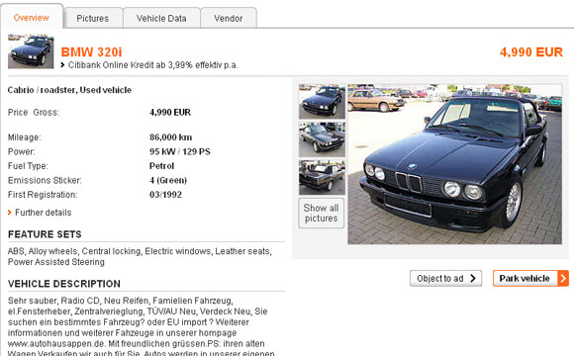Click the Power label
Viewport: 574px width, 356px height.
click(x=21, y=151)
